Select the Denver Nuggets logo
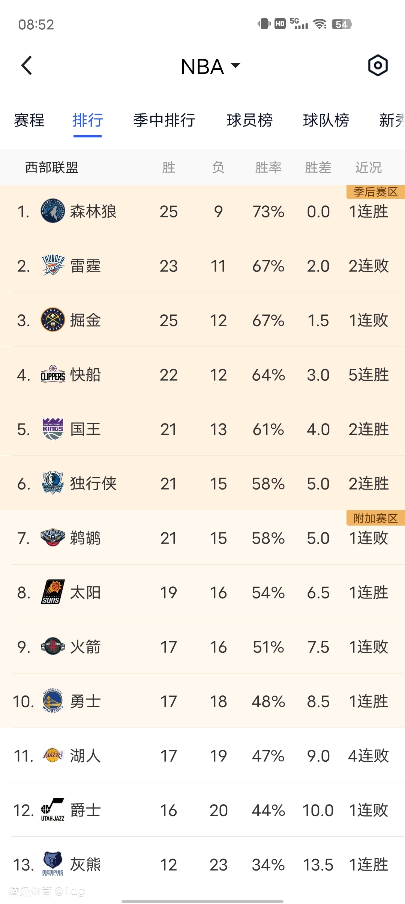405x904 pixels. [x=52, y=320]
